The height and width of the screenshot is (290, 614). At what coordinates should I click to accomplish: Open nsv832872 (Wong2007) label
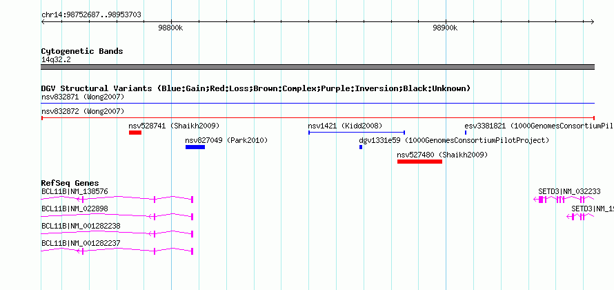tap(83, 111)
